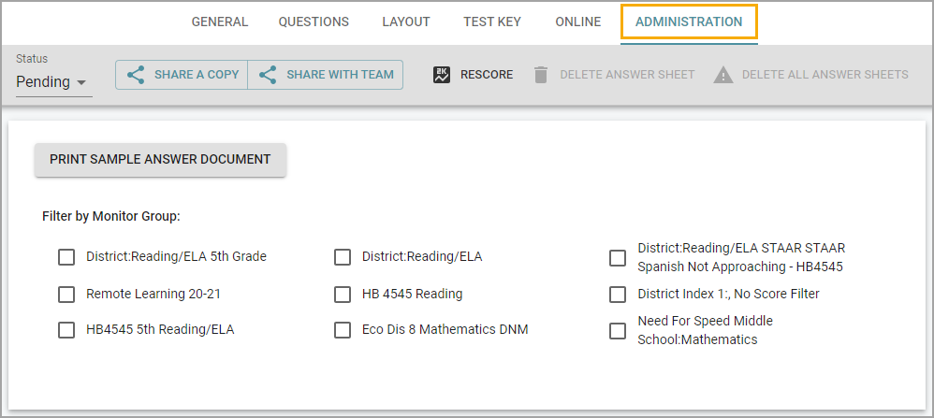Select Pending in the Status field
This screenshot has width=934, height=418.
[43, 81]
